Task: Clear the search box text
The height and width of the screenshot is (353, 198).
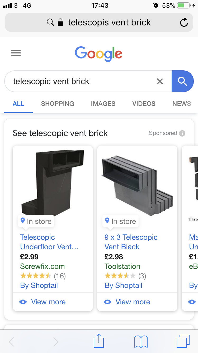Action: tap(160, 81)
